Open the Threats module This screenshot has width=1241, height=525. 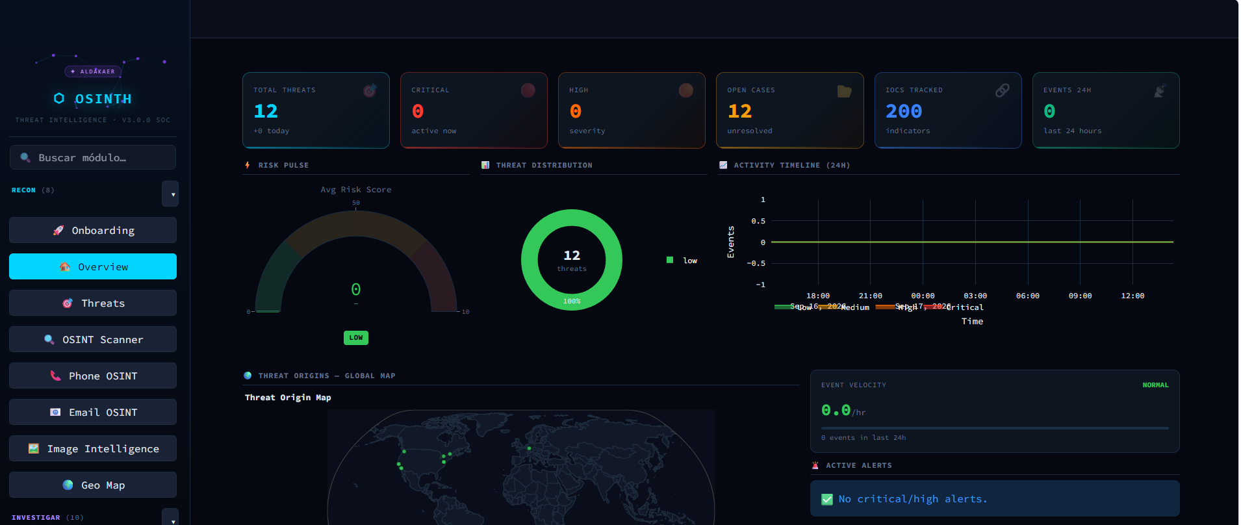tap(93, 303)
